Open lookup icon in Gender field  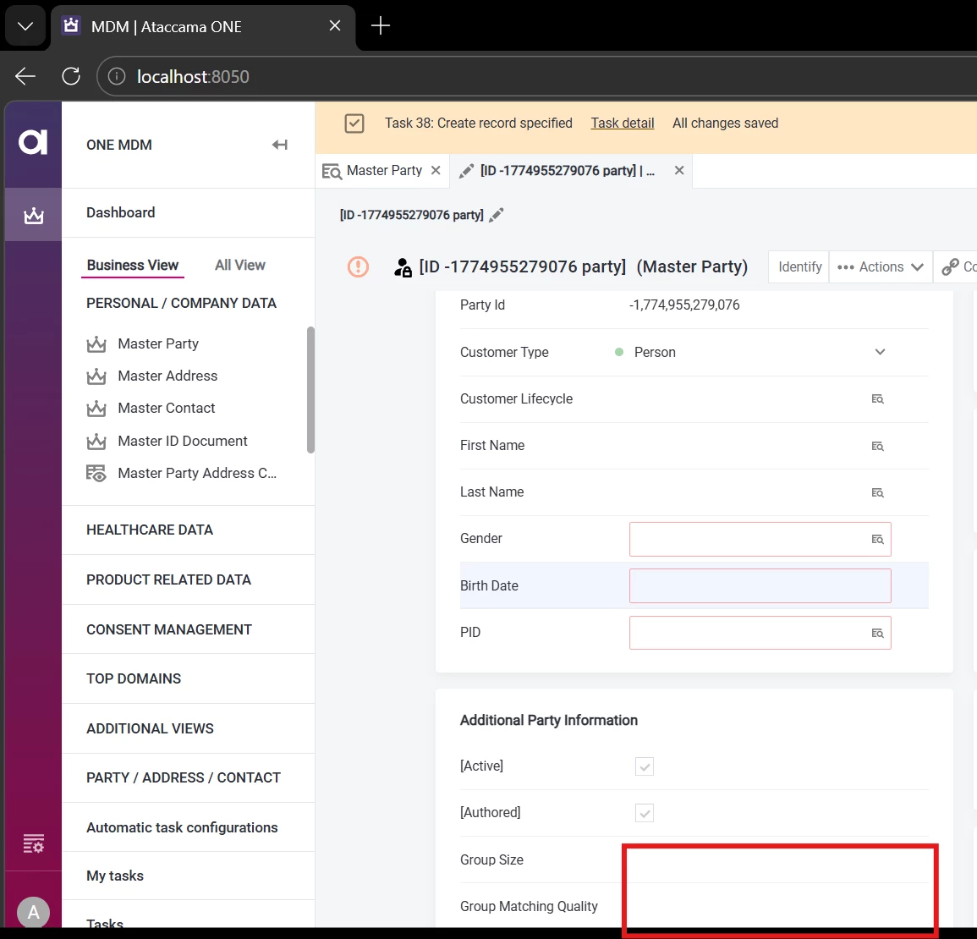coord(877,539)
